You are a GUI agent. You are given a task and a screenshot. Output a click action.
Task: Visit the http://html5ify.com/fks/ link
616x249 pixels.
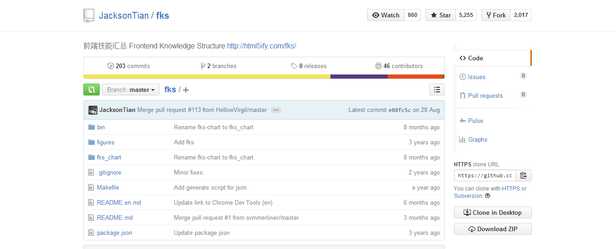[261, 46]
